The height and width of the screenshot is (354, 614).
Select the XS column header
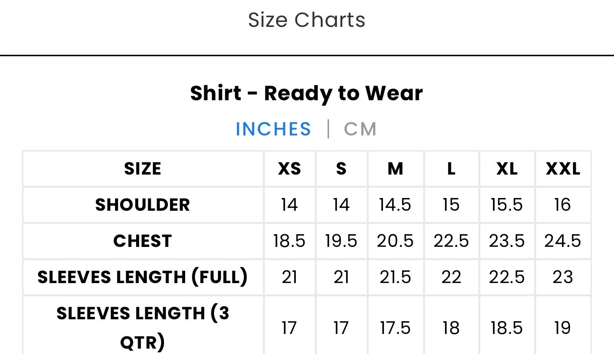tap(289, 169)
